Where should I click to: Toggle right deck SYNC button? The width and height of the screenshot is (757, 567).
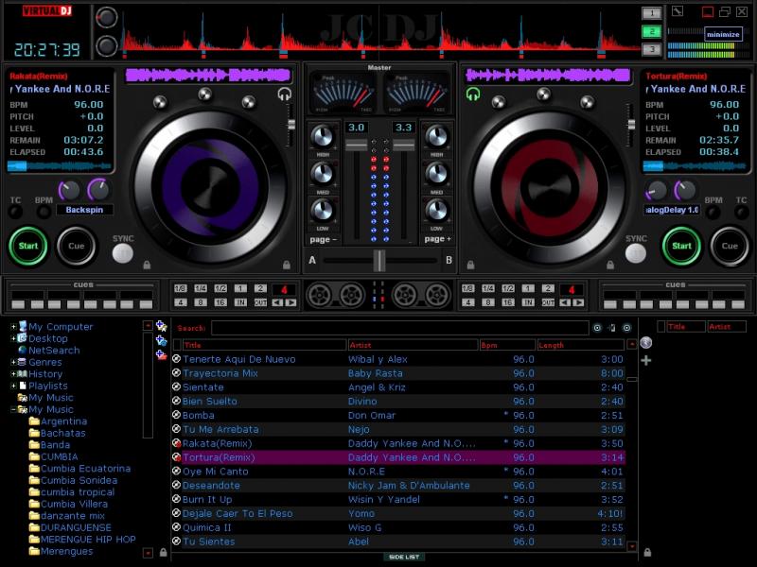click(x=635, y=253)
